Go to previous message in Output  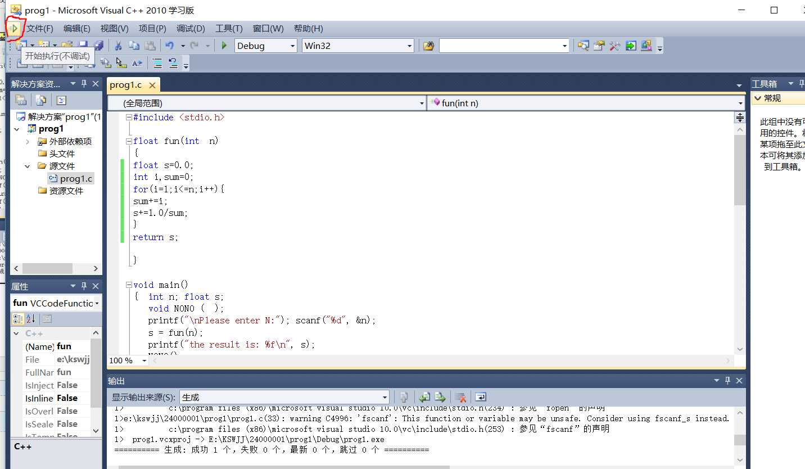tap(425, 397)
